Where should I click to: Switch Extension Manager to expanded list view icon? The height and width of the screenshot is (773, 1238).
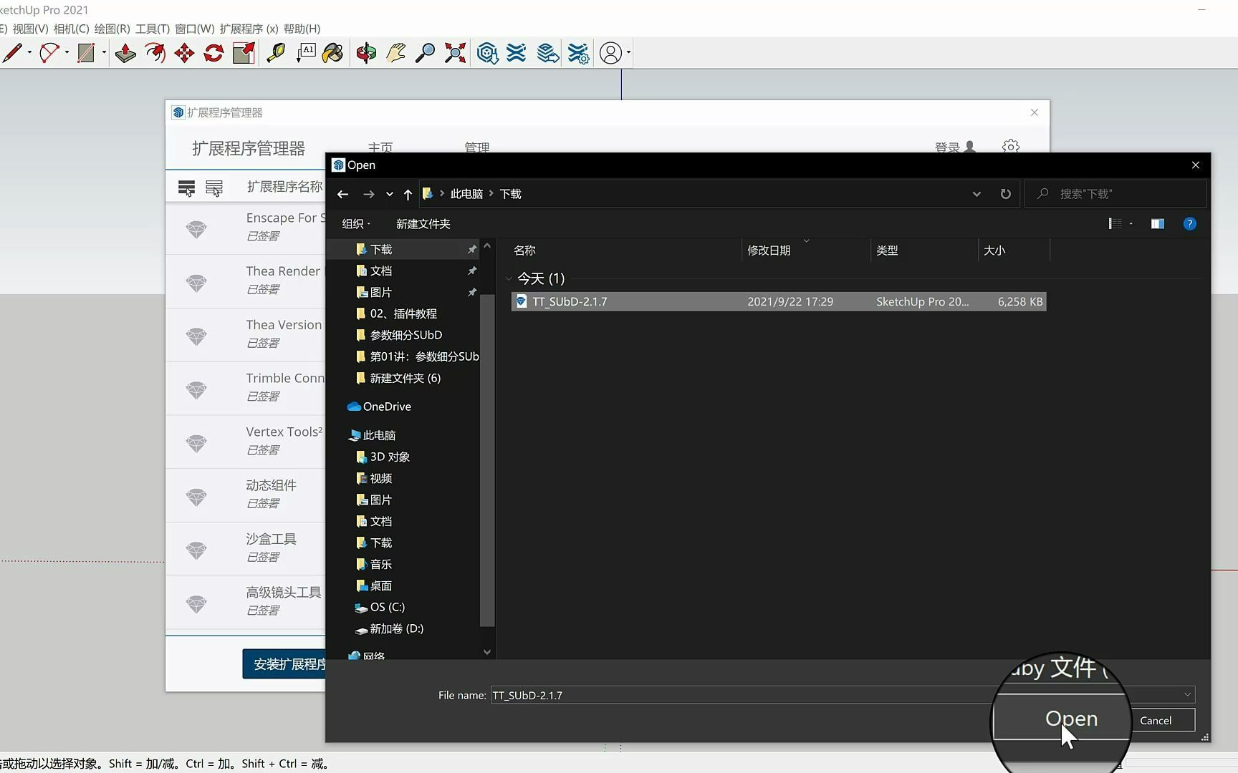pyautogui.click(x=214, y=188)
